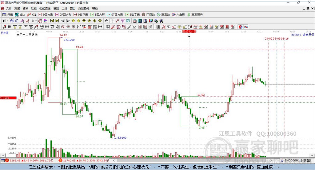Move chart left with black left triangle
Screen dimensions: 315x170
click(x=63, y=21)
